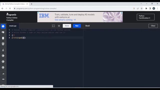Viewport: 160px width, 90px height.
Task: Open a new browser tab with plus
Action: [x=31, y=4]
